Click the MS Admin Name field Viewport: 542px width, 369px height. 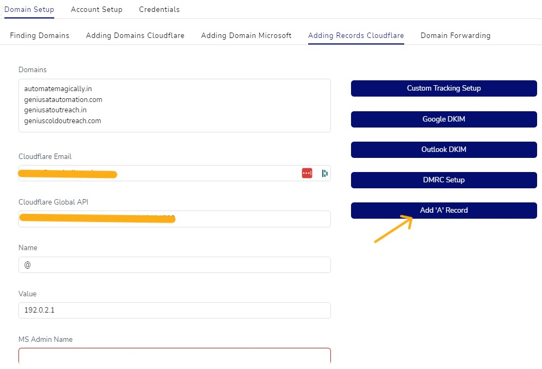[x=174, y=355]
